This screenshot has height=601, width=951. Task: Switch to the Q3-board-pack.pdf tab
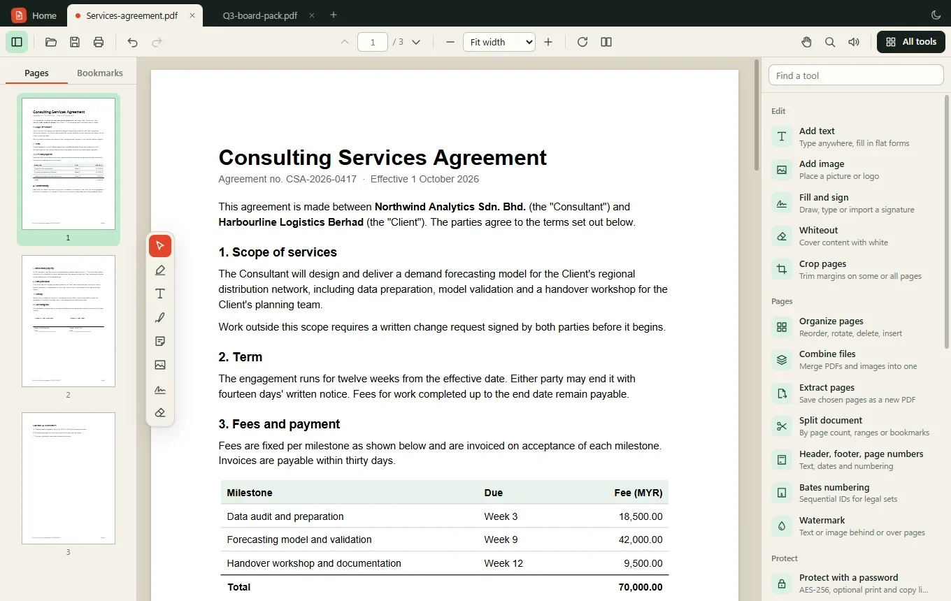point(259,15)
